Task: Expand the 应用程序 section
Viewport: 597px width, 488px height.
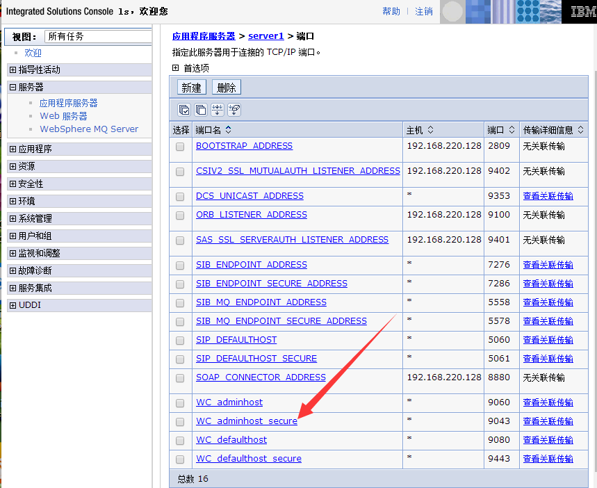Action: click(x=13, y=149)
